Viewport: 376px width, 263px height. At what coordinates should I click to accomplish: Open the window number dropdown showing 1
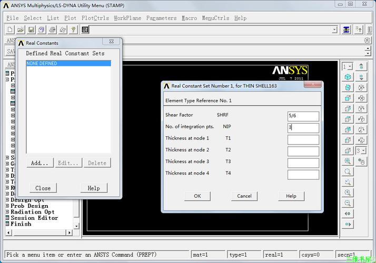point(348,66)
